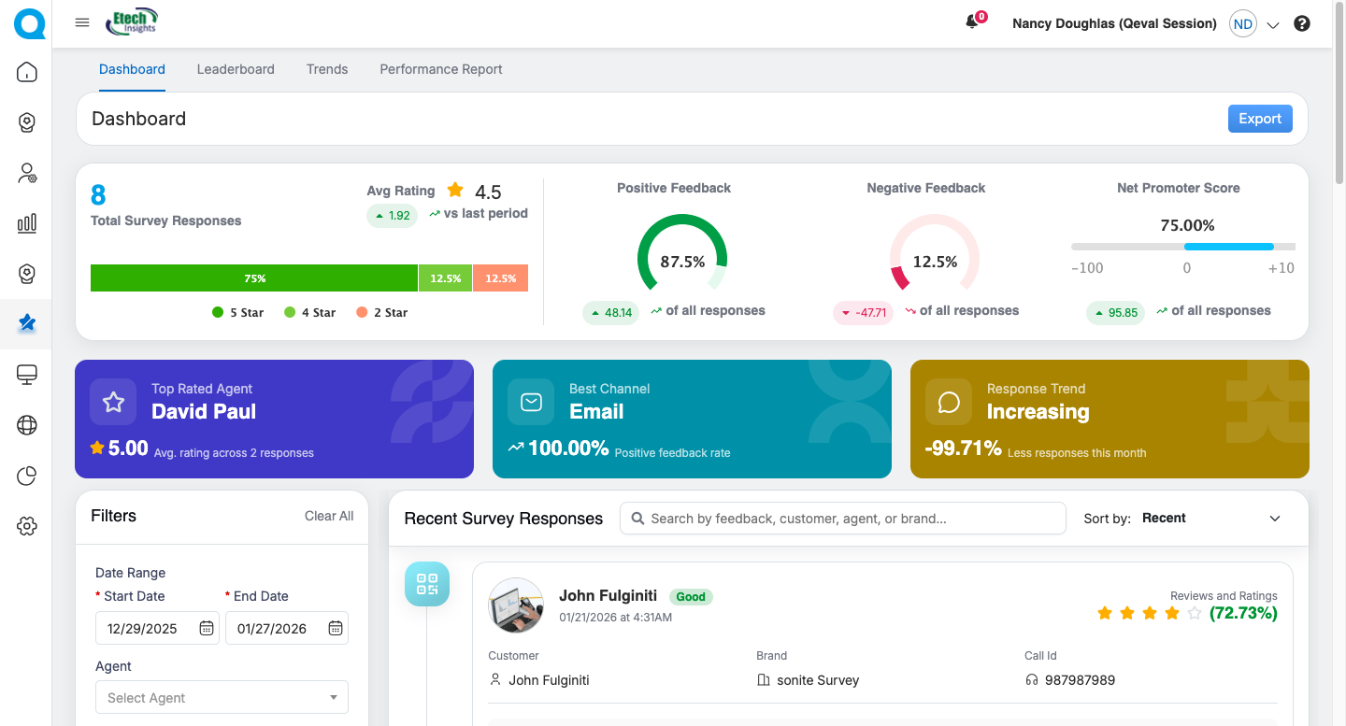The image size is (1346, 726).
Task: Open the home icon in sidebar
Action: [x=27, y=72]
